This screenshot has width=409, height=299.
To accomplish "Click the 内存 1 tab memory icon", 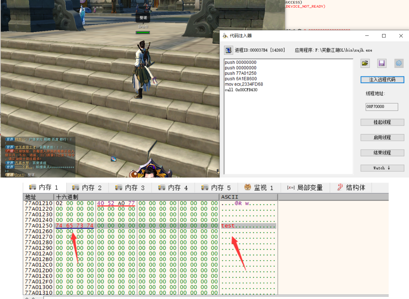I will pyautogui.click(x=33, y=187).
